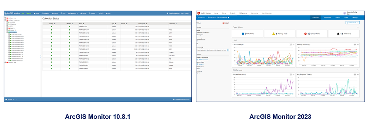The height and width of the screenshot is (139, 367).
Task: Go to Analysis in Monitor 2023 top menu
Action: (x=233, y=13)
